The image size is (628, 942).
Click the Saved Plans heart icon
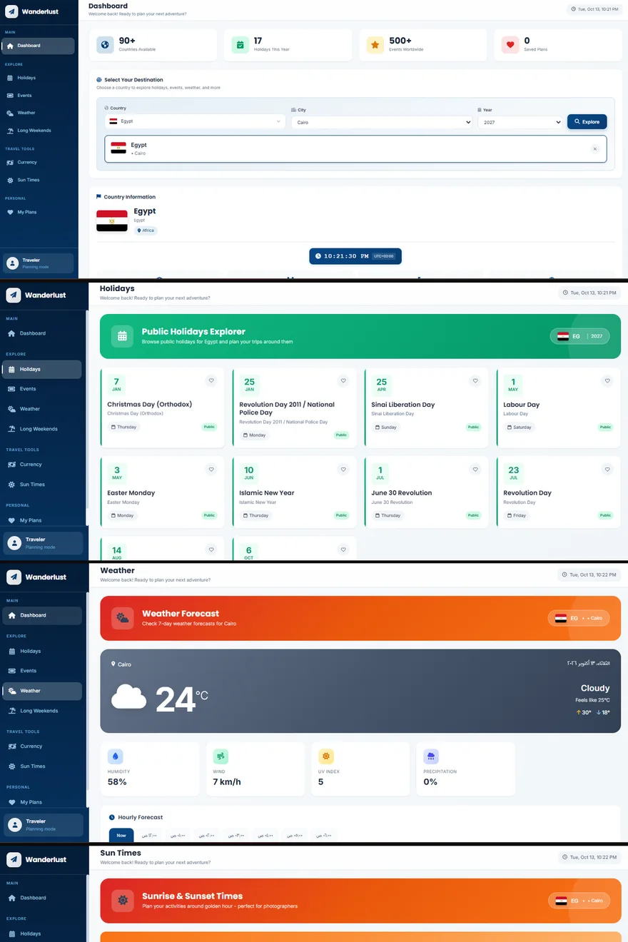510,45
